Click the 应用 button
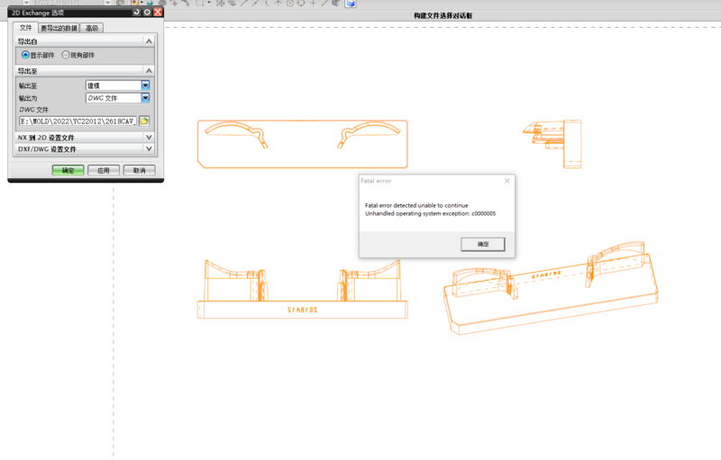721x460 pixels. click(104, 170)
